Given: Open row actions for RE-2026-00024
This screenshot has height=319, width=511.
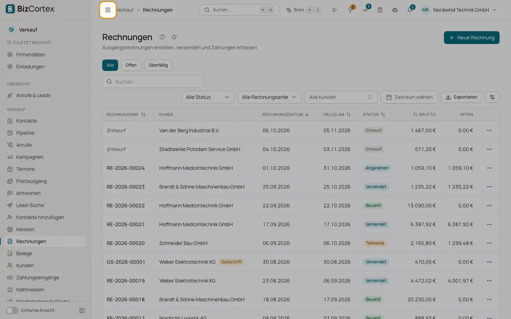Looking at the screenshot, I should click(x=489, y=168).
